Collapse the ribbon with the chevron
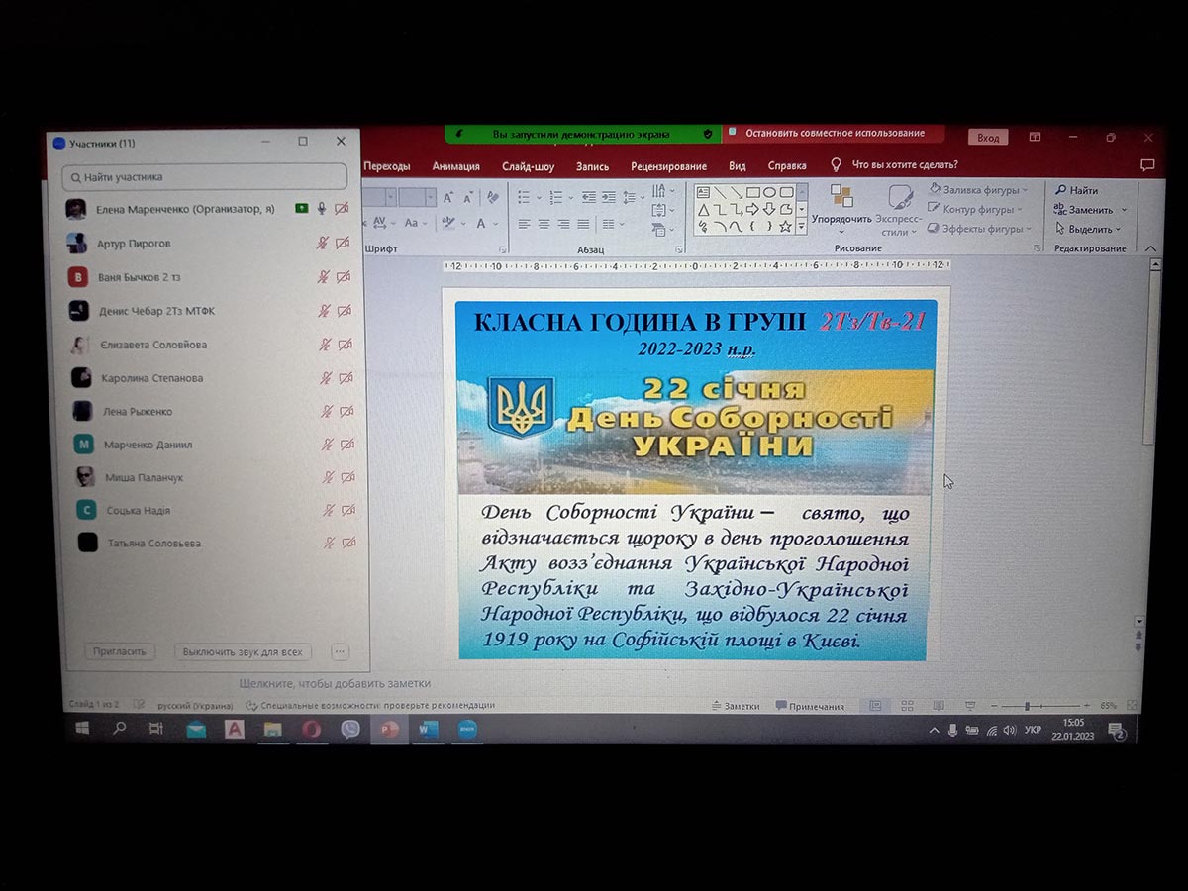 (x=1150, y=248)
